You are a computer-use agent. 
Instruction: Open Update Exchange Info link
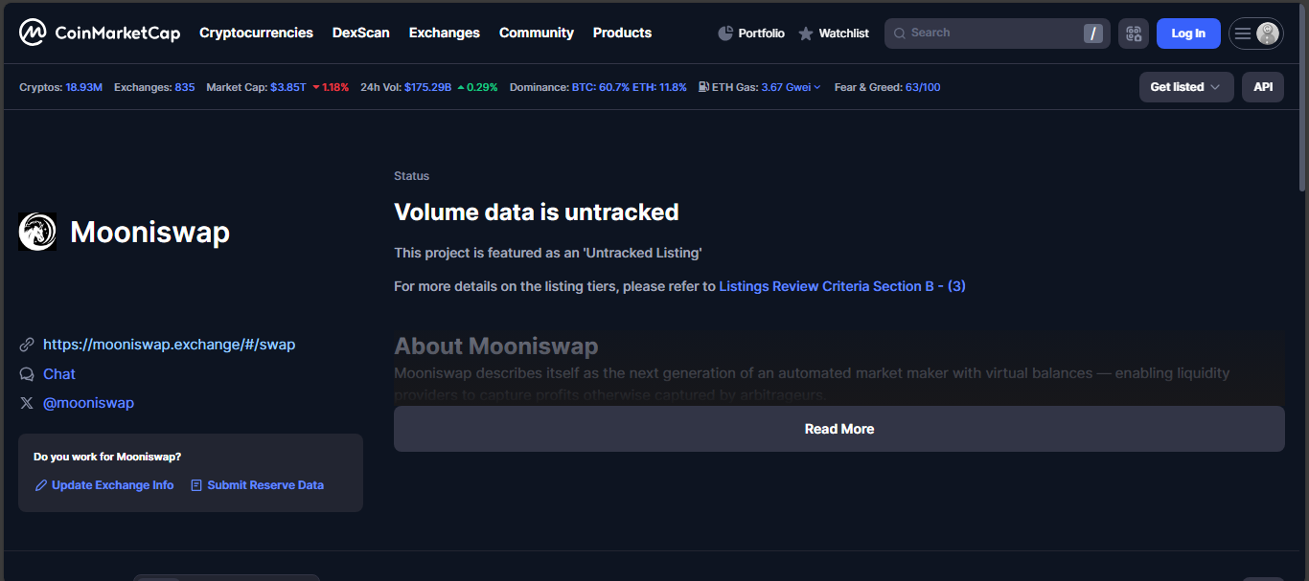pyautogui.click(x=113, y=485)
